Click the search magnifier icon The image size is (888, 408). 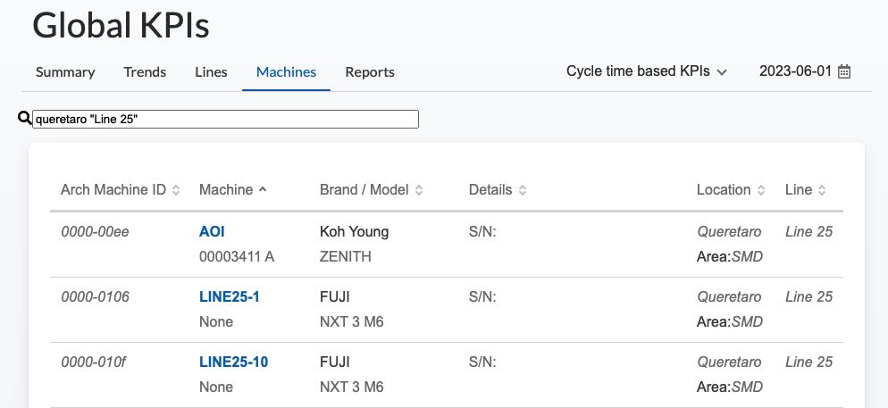[x=24, y=119]
